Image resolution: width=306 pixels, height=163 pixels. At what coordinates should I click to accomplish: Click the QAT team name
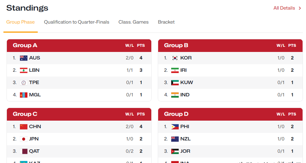click(x=34, y=151)
